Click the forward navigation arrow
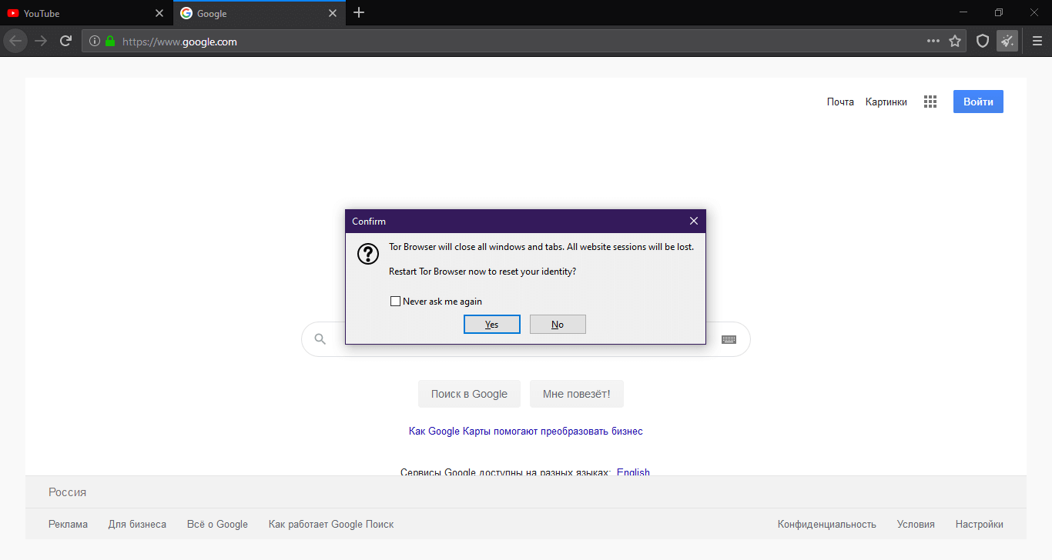This screenshot has height=560, width=1052. click(x=41, y=41)
